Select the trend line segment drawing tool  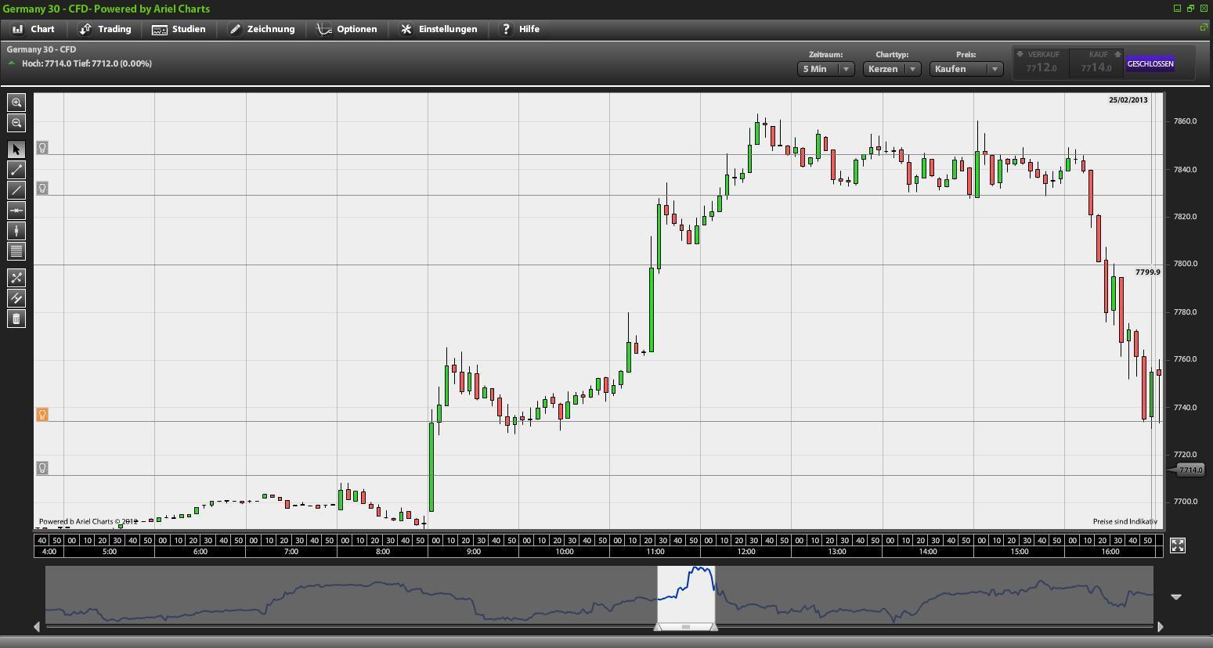16,170
